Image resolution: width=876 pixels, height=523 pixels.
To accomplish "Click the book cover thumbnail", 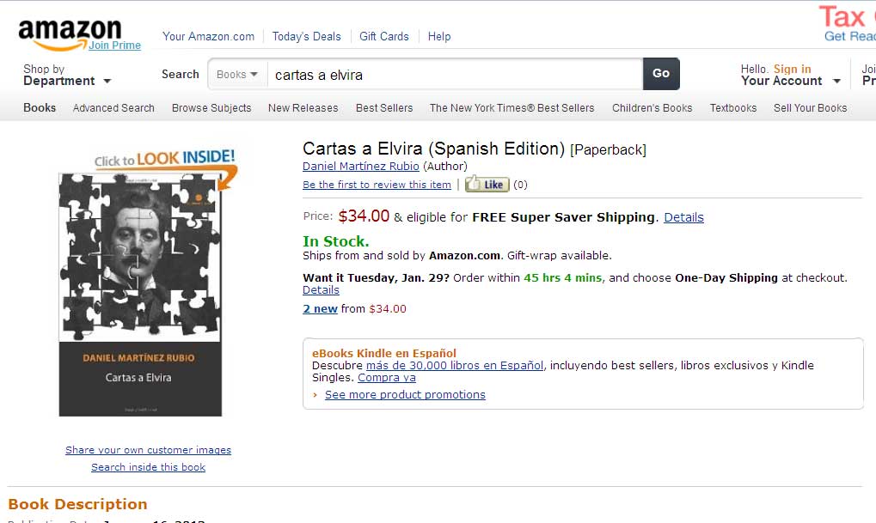I will pyautogui.click(x=140, y=294).
